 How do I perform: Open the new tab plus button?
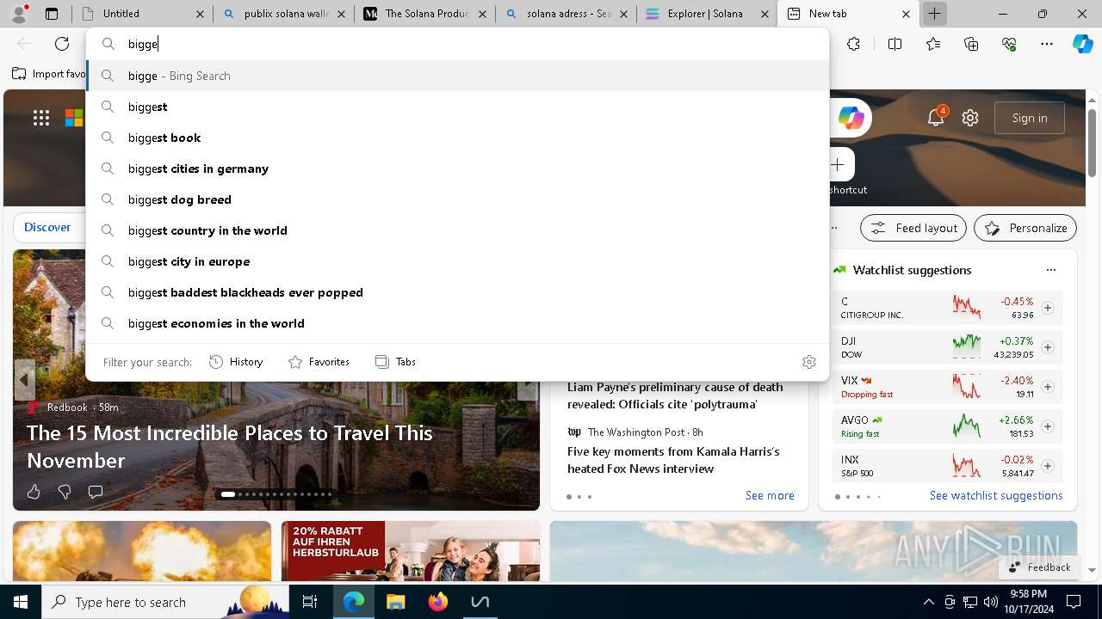click(x=934, y=14)
